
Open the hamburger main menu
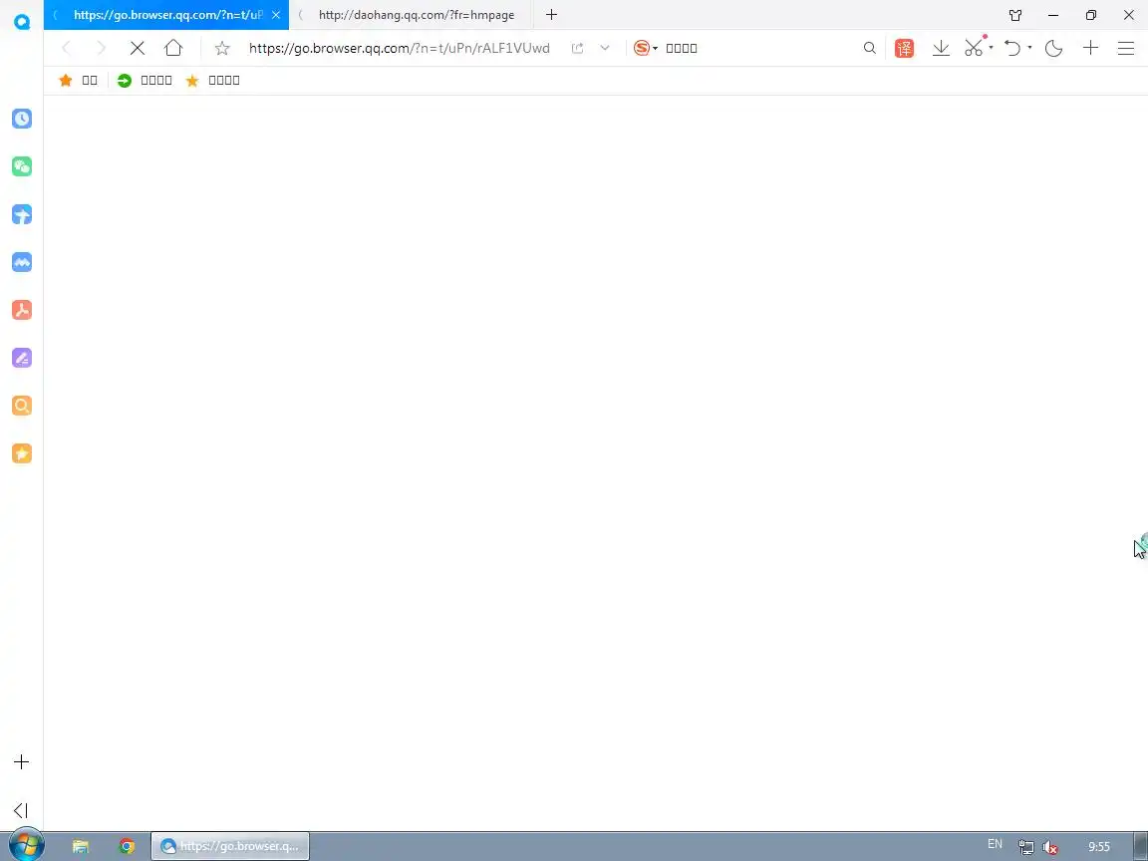point(1126,48)
